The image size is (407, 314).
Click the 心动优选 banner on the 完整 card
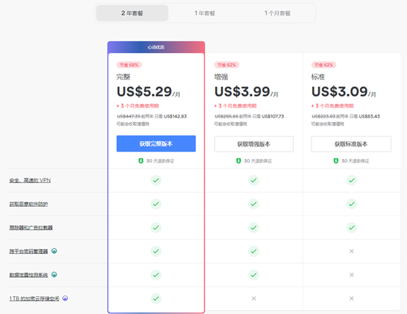[156, 47]
